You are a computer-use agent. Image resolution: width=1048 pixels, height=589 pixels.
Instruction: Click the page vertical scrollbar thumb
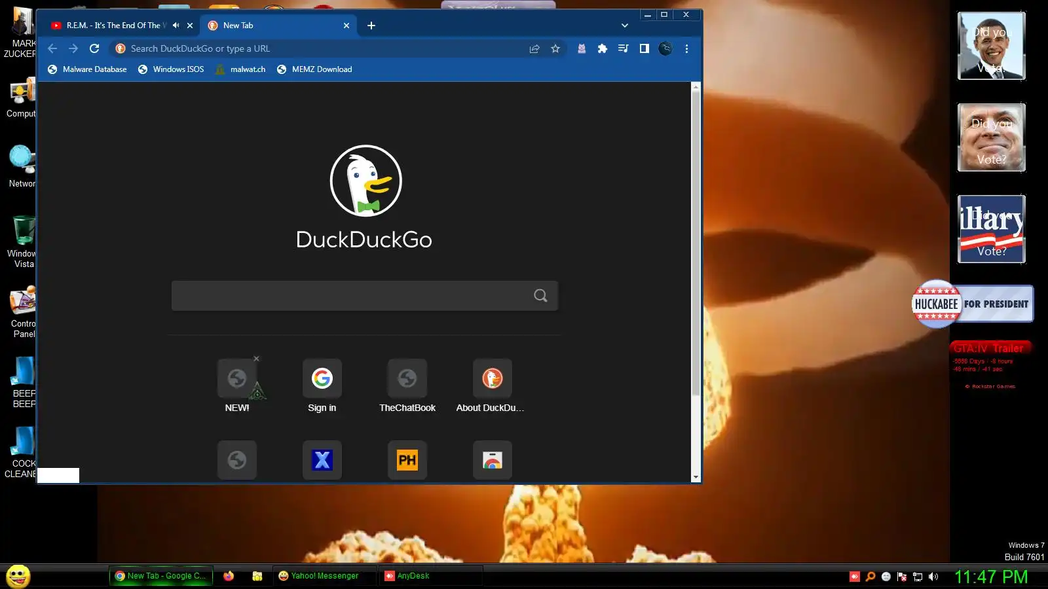pos(696,243)
